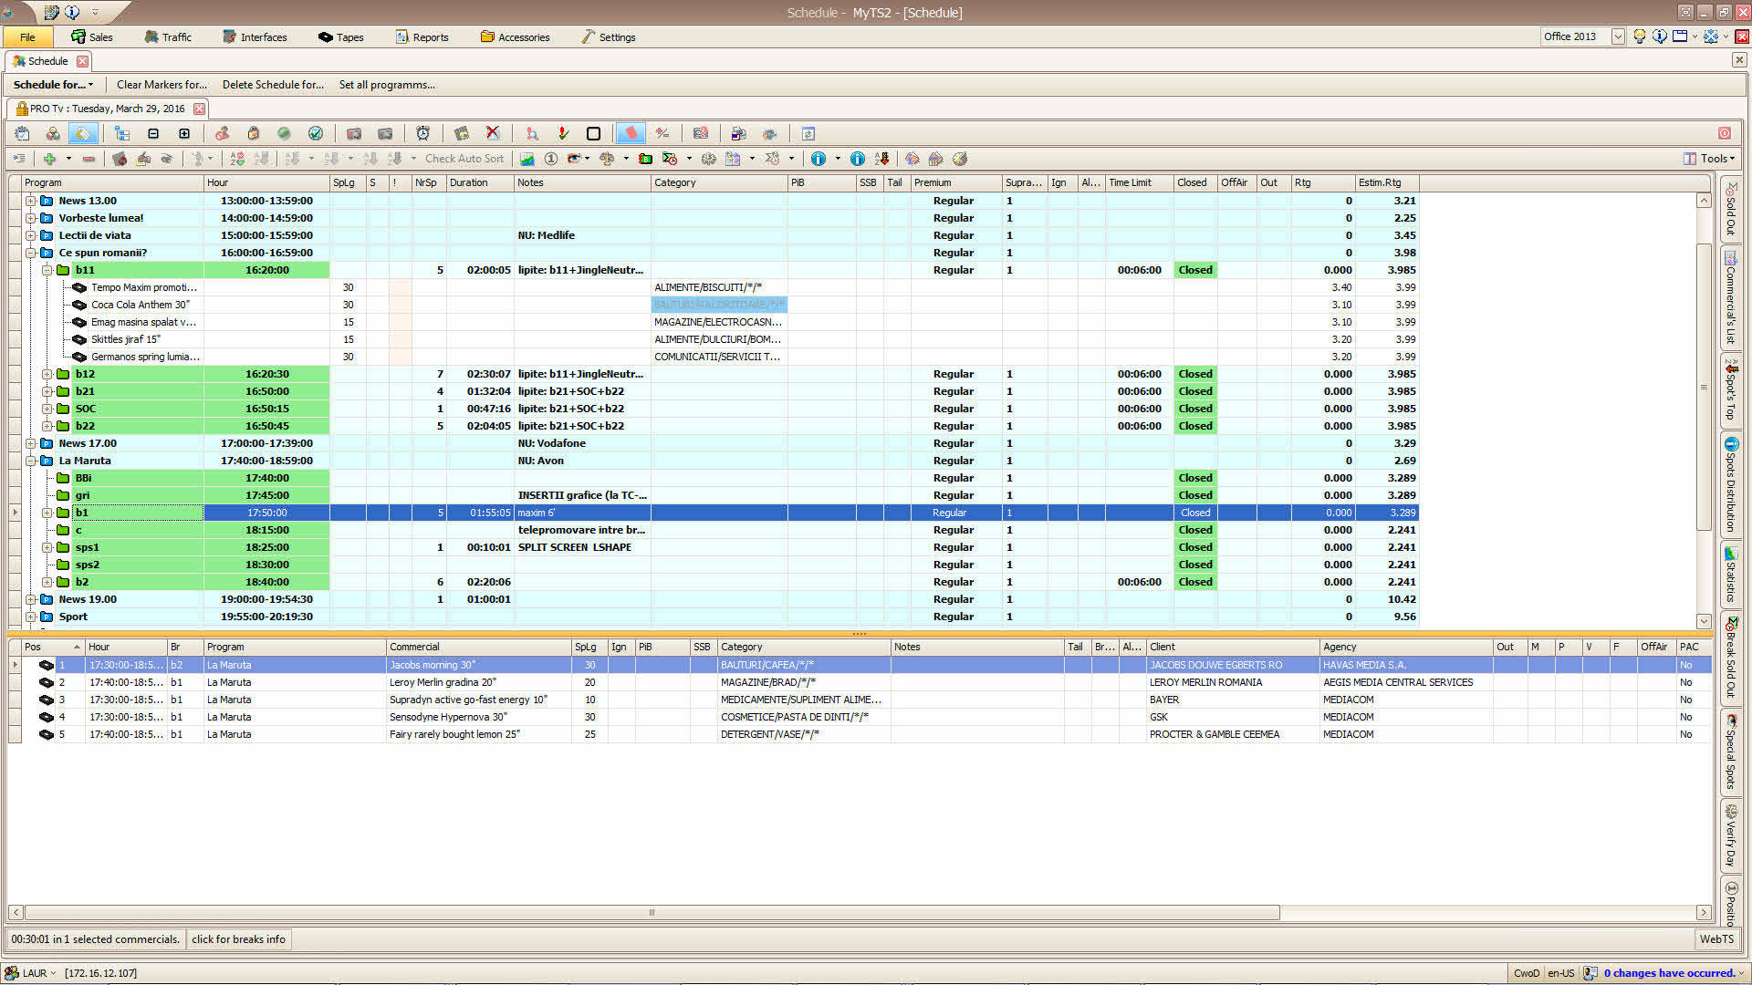Screen dimensions: 1752x985
Task: Click the bottom horizontal scrollbar thumb
Action: [652, 913]
